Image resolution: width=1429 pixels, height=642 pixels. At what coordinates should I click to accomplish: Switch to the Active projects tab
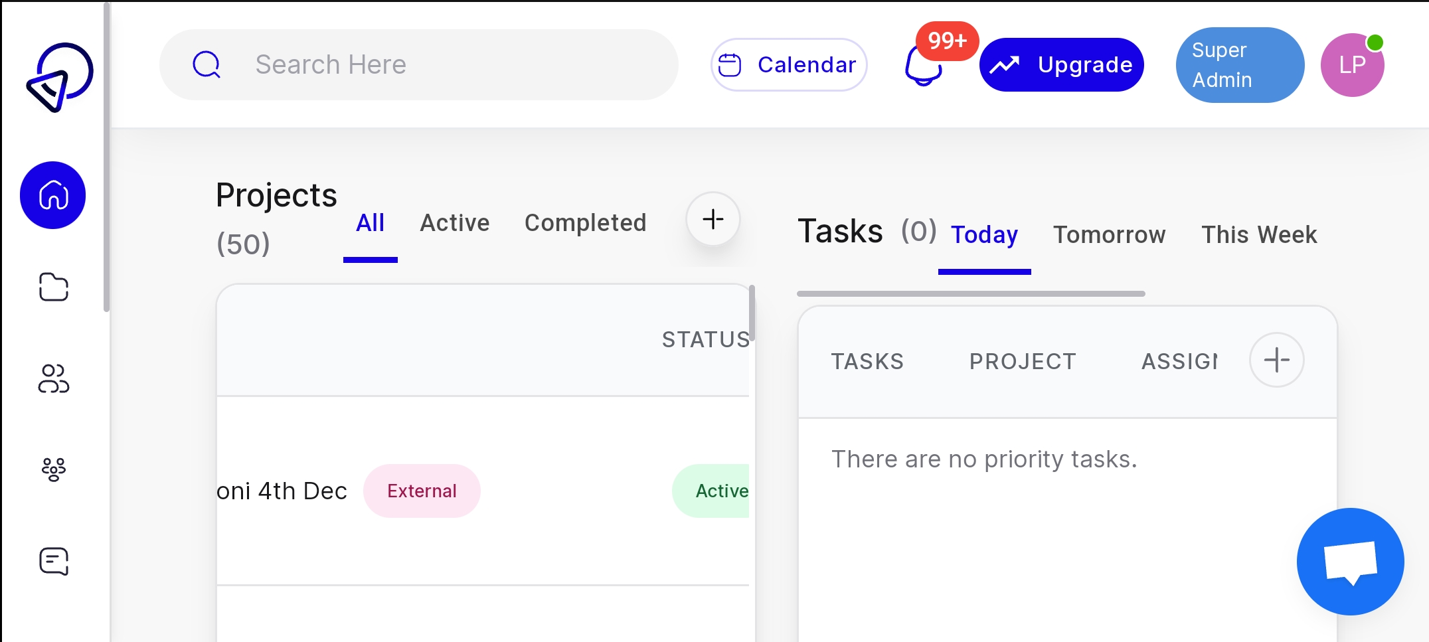(x=454, y=222)
